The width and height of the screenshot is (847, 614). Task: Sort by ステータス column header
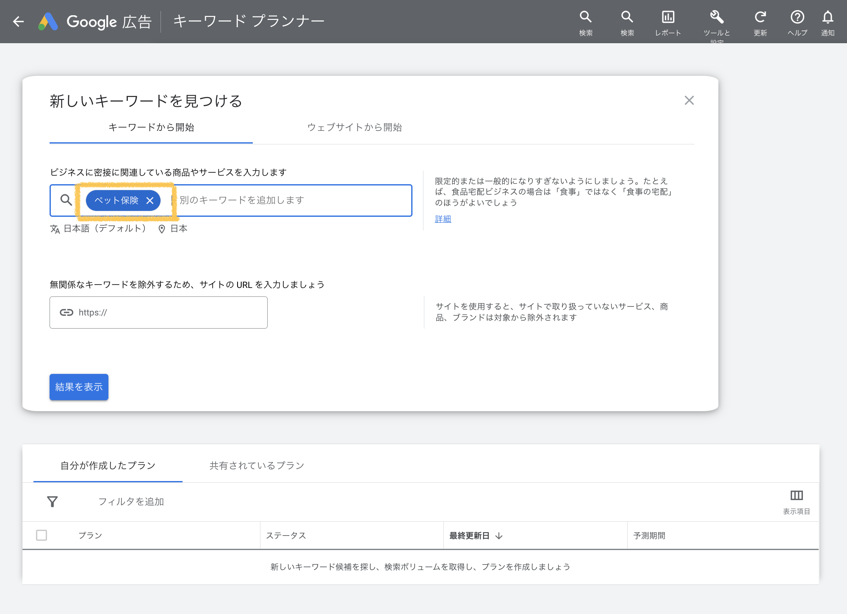click(x=286, y=536)
